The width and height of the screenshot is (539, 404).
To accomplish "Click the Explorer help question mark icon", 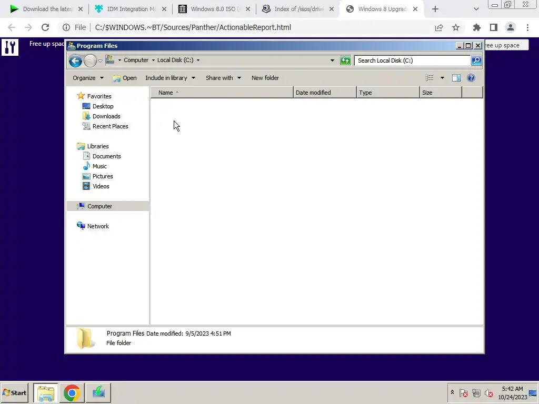I will click(x=471, y=78).
